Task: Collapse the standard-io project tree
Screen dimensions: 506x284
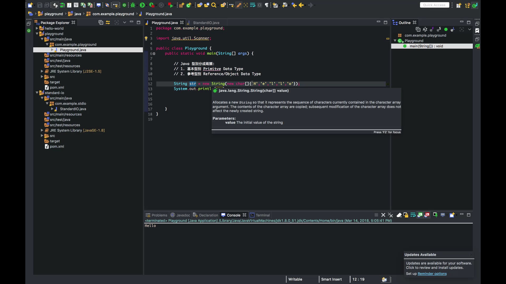Action: tap(37, 93)
